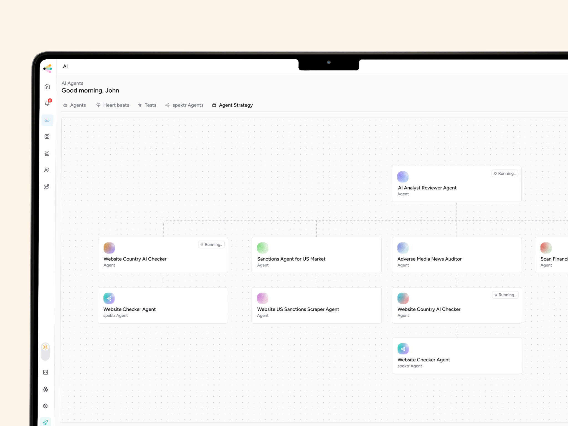Click the workflow routes icon in sidebar
Viewport: 568px width, 426px height.
[x=47, y=187]
